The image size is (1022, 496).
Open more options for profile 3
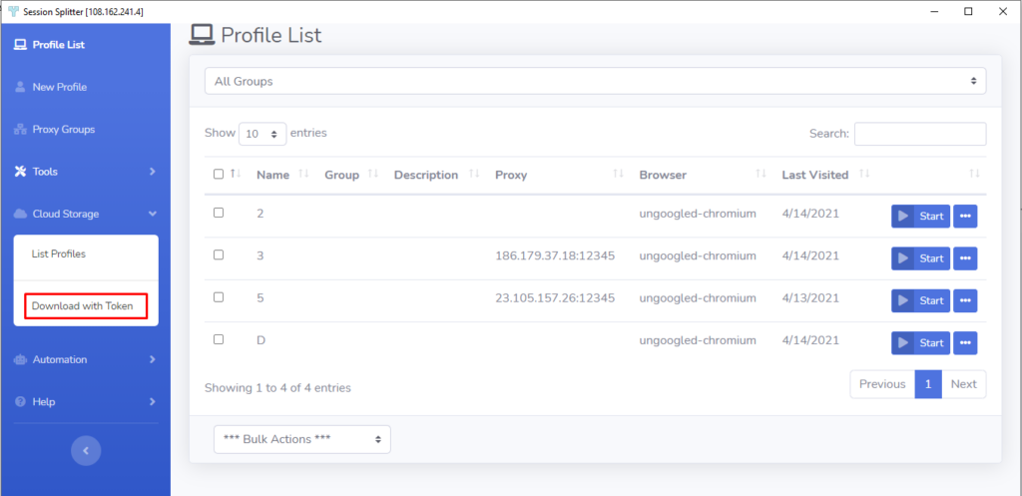pos(965,258)
